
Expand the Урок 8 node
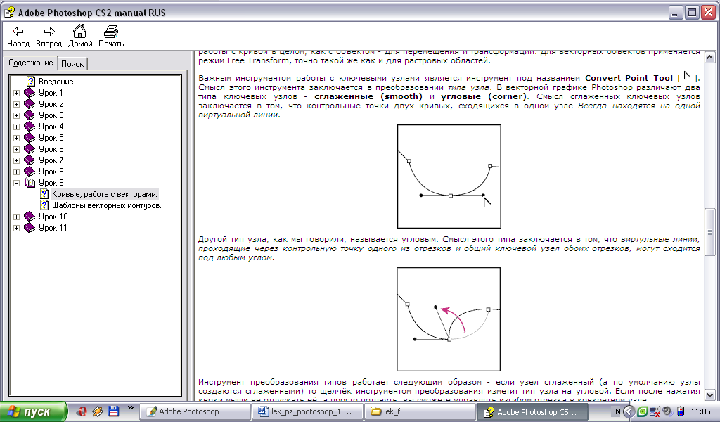tap(17, 172)
